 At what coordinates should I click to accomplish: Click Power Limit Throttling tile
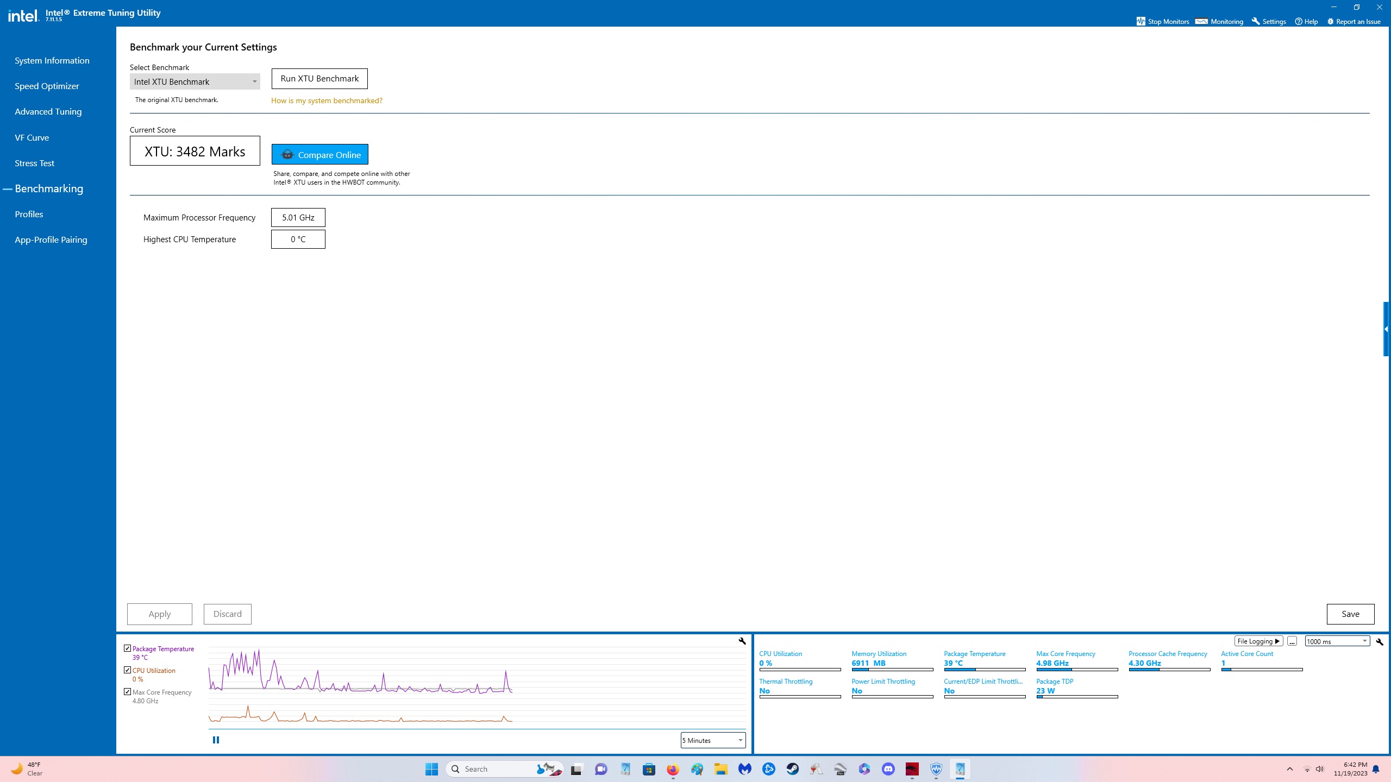892,689
